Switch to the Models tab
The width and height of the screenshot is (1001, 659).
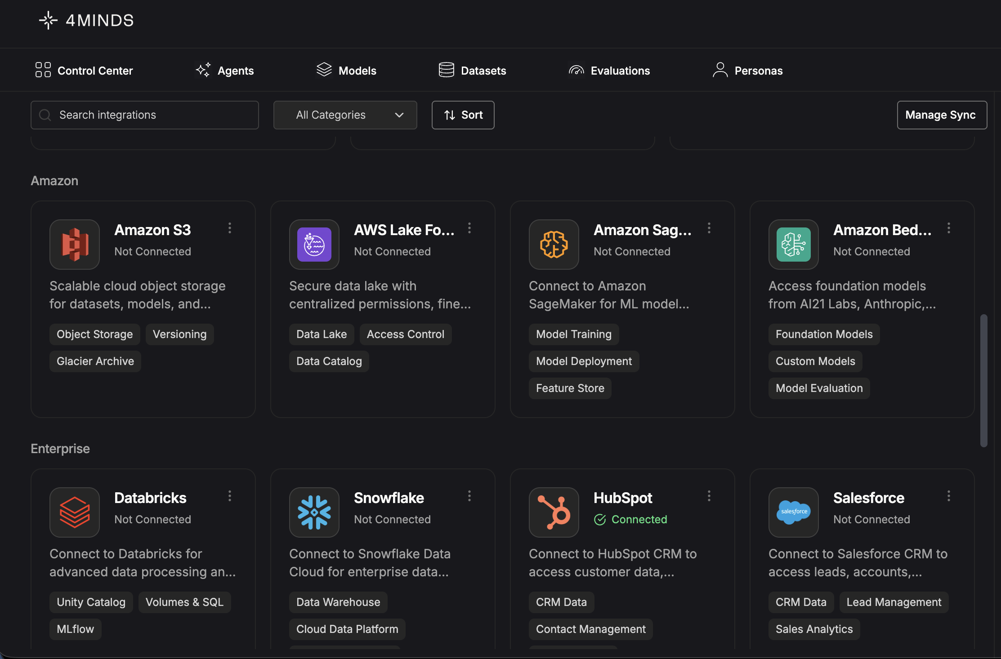click(x=346, y=71)
